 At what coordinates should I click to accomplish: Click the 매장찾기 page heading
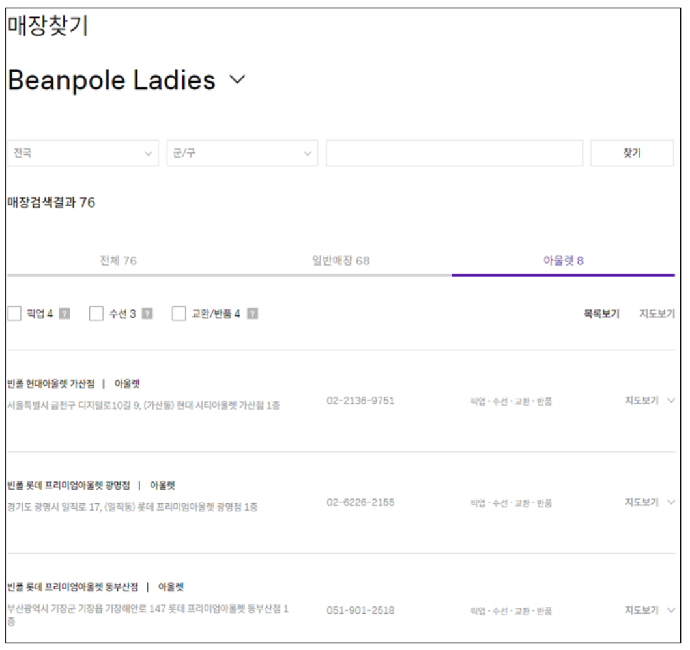(x=48, y=25)
